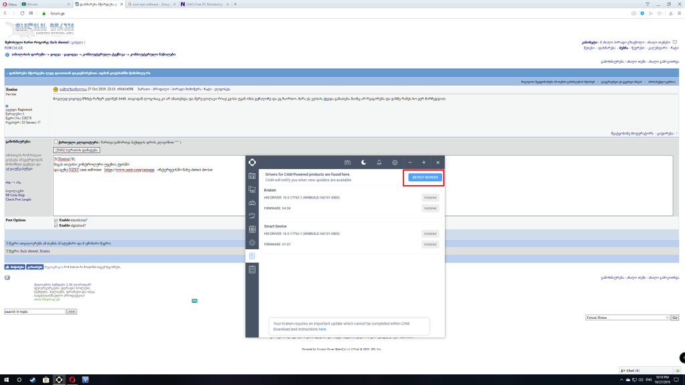685x385 pixels.
Task: Toggle CAM night mode moon icon
Action: (x=363, y=162)
